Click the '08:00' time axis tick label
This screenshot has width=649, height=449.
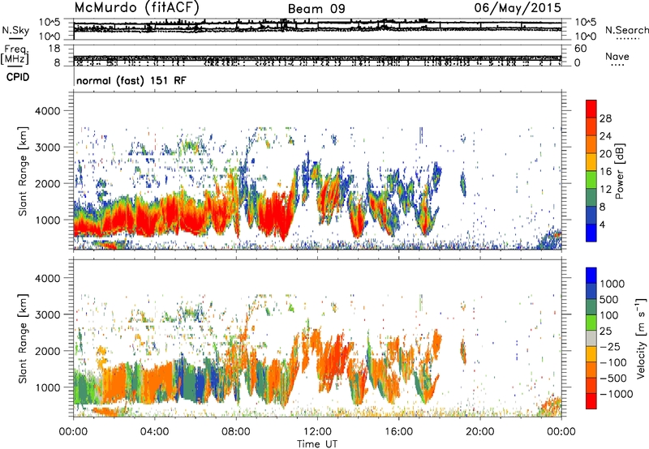235,432
